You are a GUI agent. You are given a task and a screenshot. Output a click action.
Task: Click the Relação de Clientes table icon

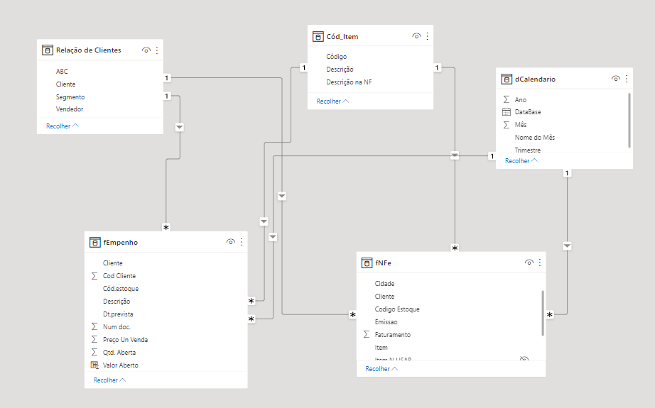(47, 50)
